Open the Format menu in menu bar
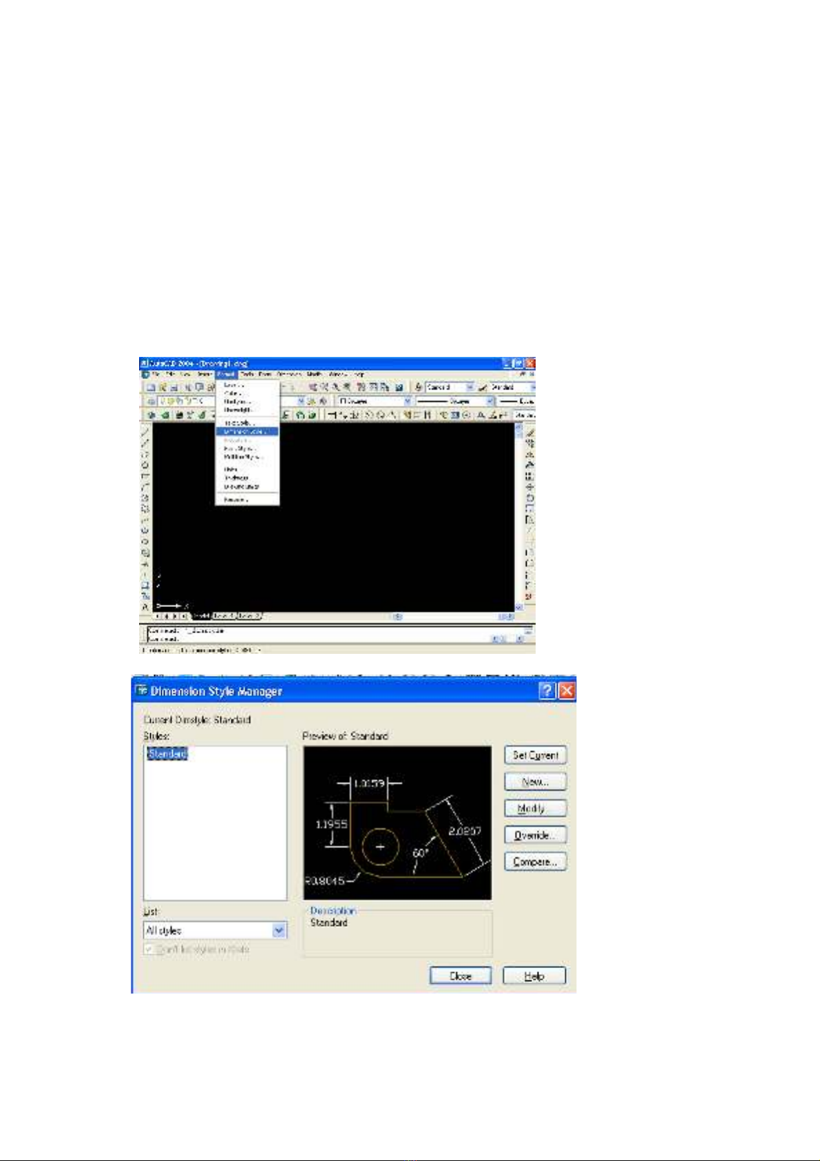 [225, 374]
